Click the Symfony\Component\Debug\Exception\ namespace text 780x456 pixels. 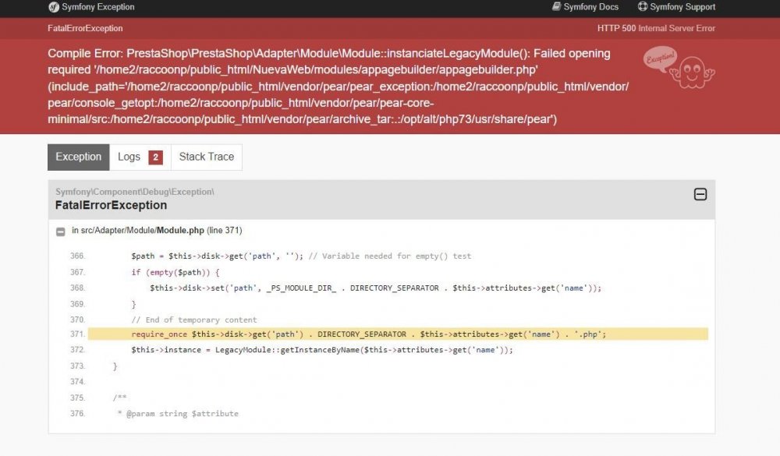[x=135, y=192]
